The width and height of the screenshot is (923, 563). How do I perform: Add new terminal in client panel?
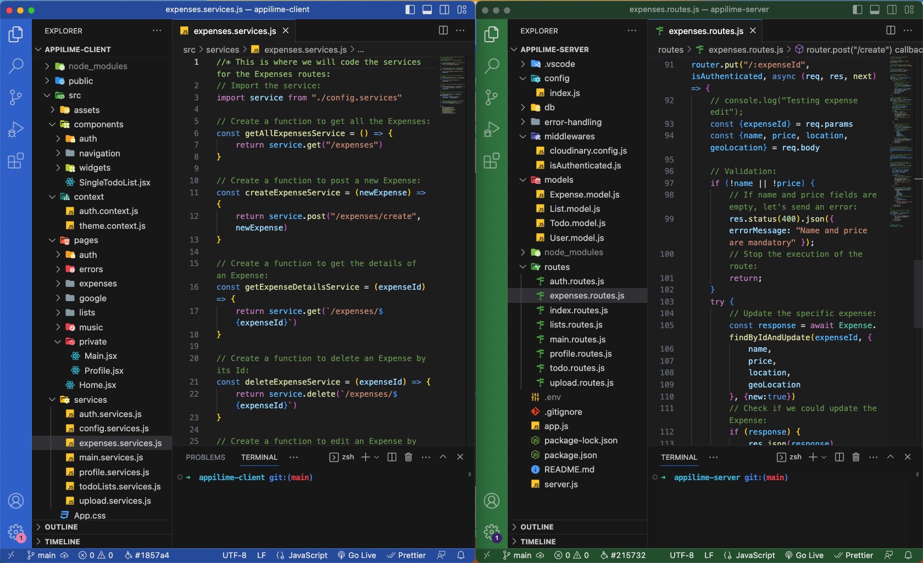365,457
